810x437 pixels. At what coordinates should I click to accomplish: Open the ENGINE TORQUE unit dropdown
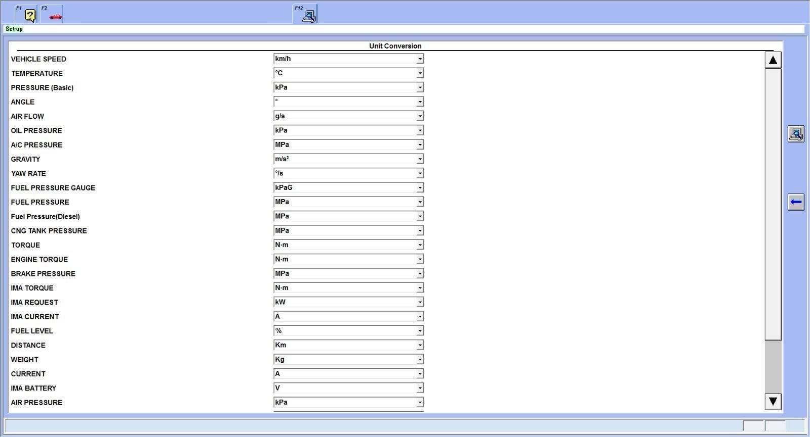click(348, 259)
